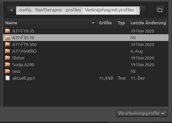Viewport: 172px width, 123px height.
Task: Click the create new folder icon
Action: 160,10
